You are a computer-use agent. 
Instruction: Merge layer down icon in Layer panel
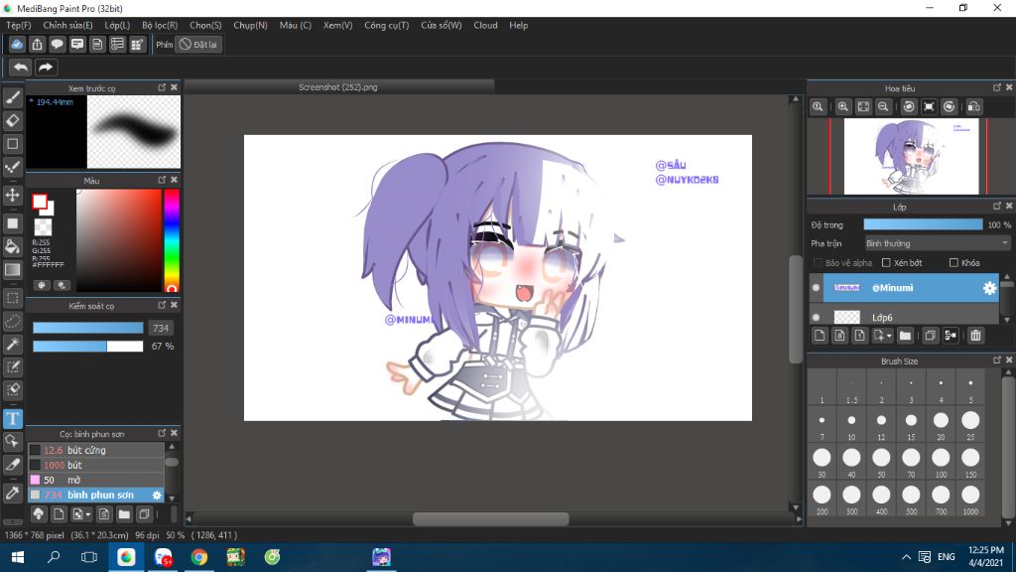pos(951,336)
